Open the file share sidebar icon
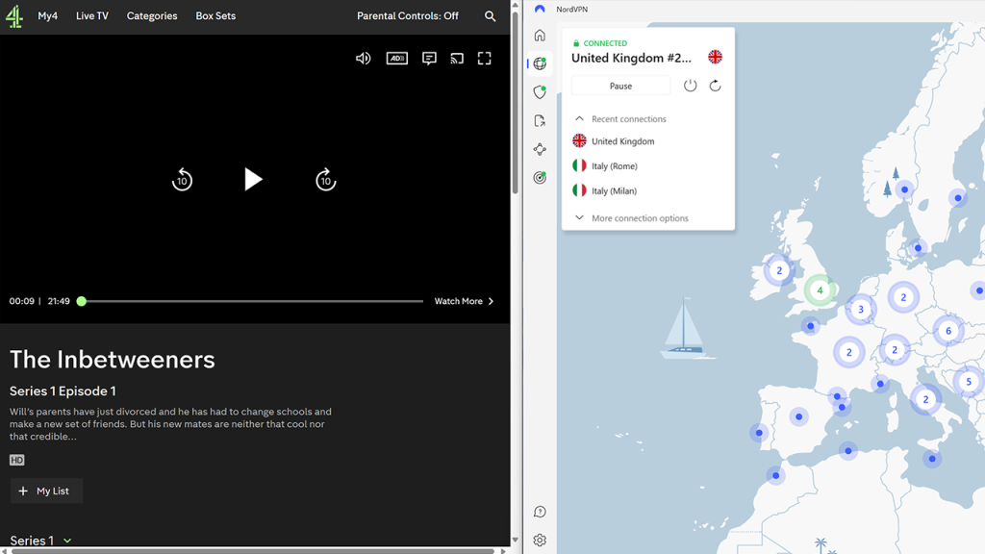The height and width of the screenshot is (554, 985). click(x=540, y=120)
